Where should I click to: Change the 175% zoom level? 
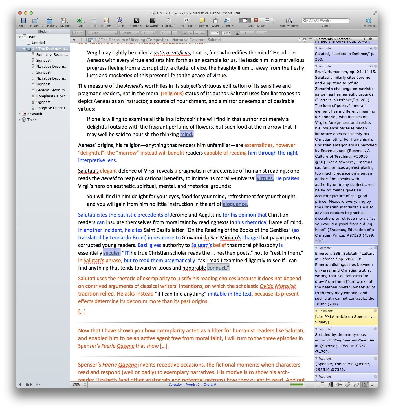(79, 385)
